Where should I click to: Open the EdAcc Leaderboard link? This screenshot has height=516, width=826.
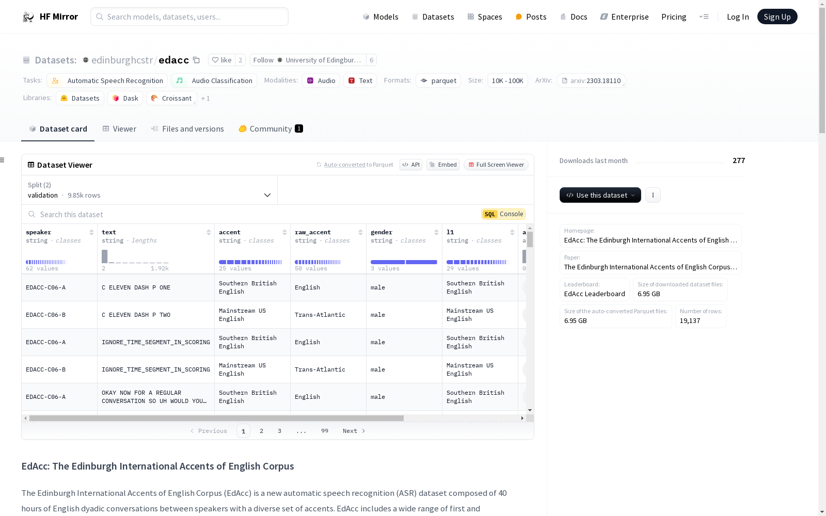595,289
